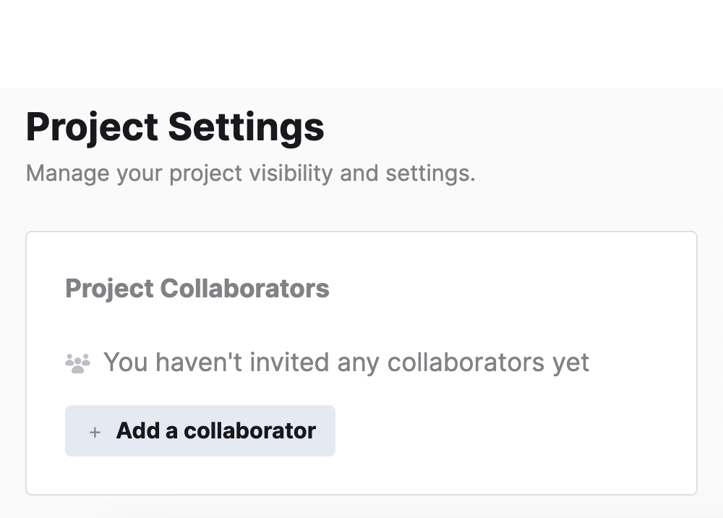
Task: Click the Project Collaborators section title
Action: pyautogui.click(x=197, y=289)
